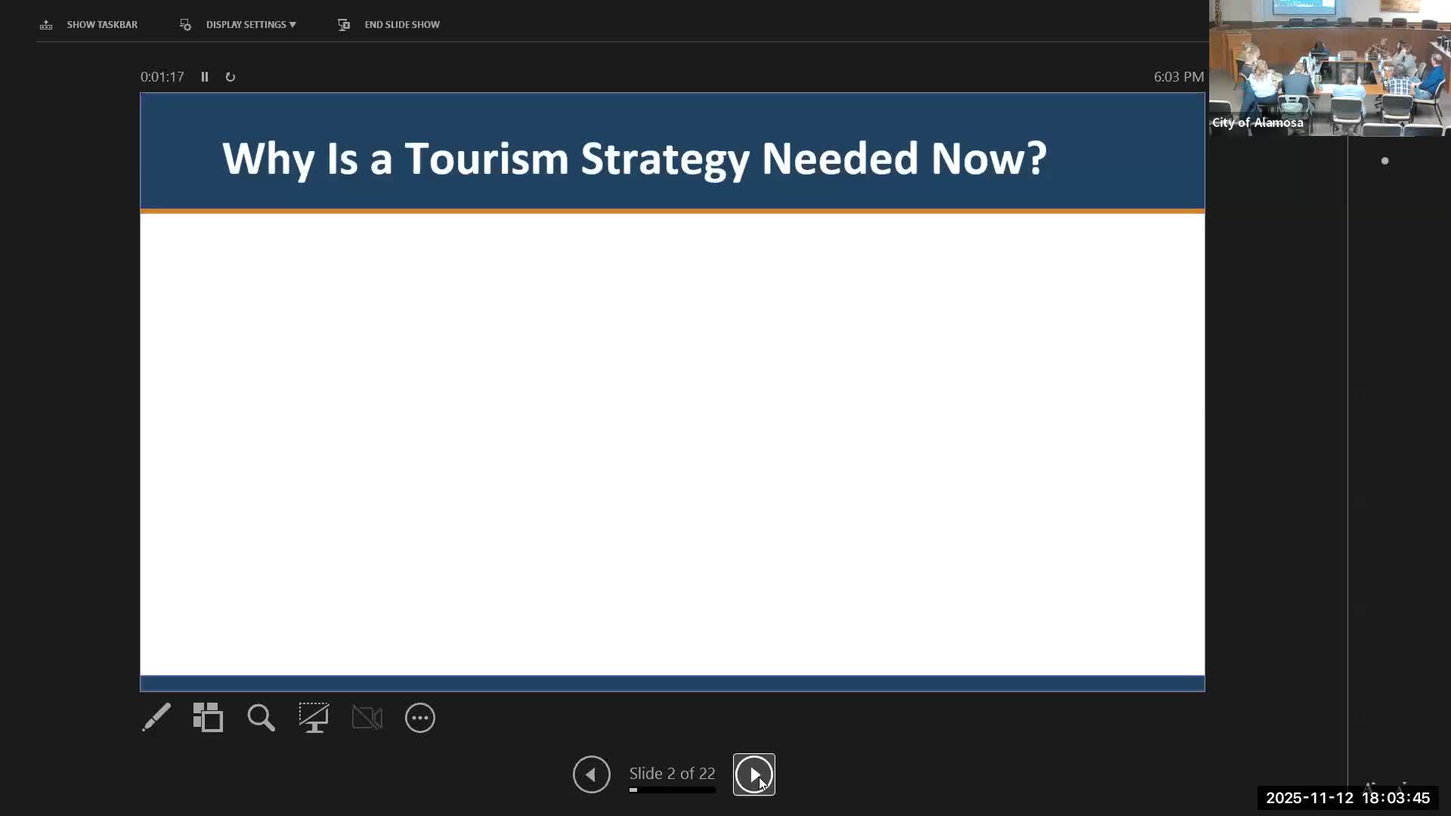Viewport: 1451px width, 816px height.
Task: Open the see all slides grid
Action: (x=208, y=718)
